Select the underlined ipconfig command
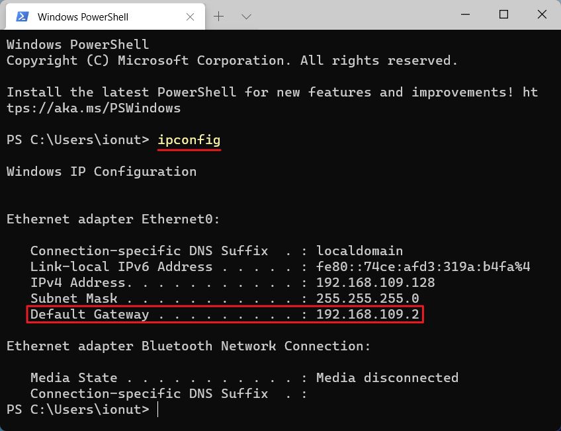The image size is (561, 431). click(x=189, y=139)
